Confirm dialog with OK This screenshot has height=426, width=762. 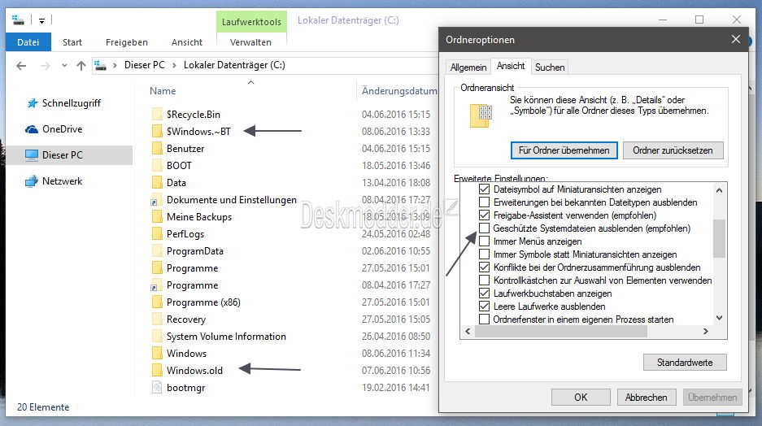click(x=581, y=398)
